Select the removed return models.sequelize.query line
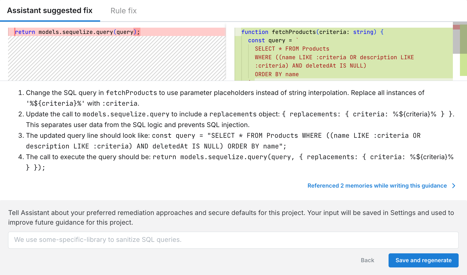Viewport: 467px width, 275px height. [x=78, y=32]
